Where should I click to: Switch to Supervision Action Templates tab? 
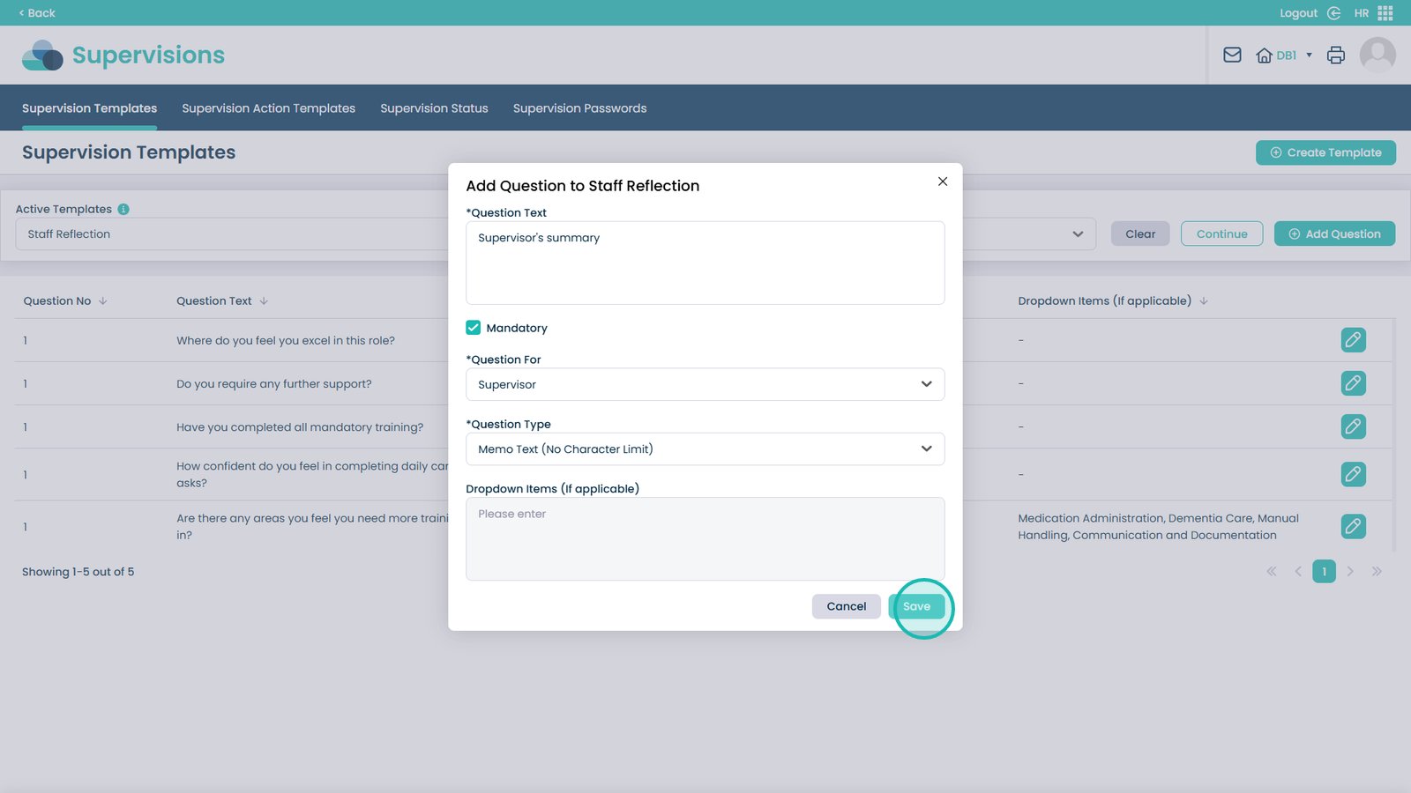pyautogui.click(x=268, y=108)
